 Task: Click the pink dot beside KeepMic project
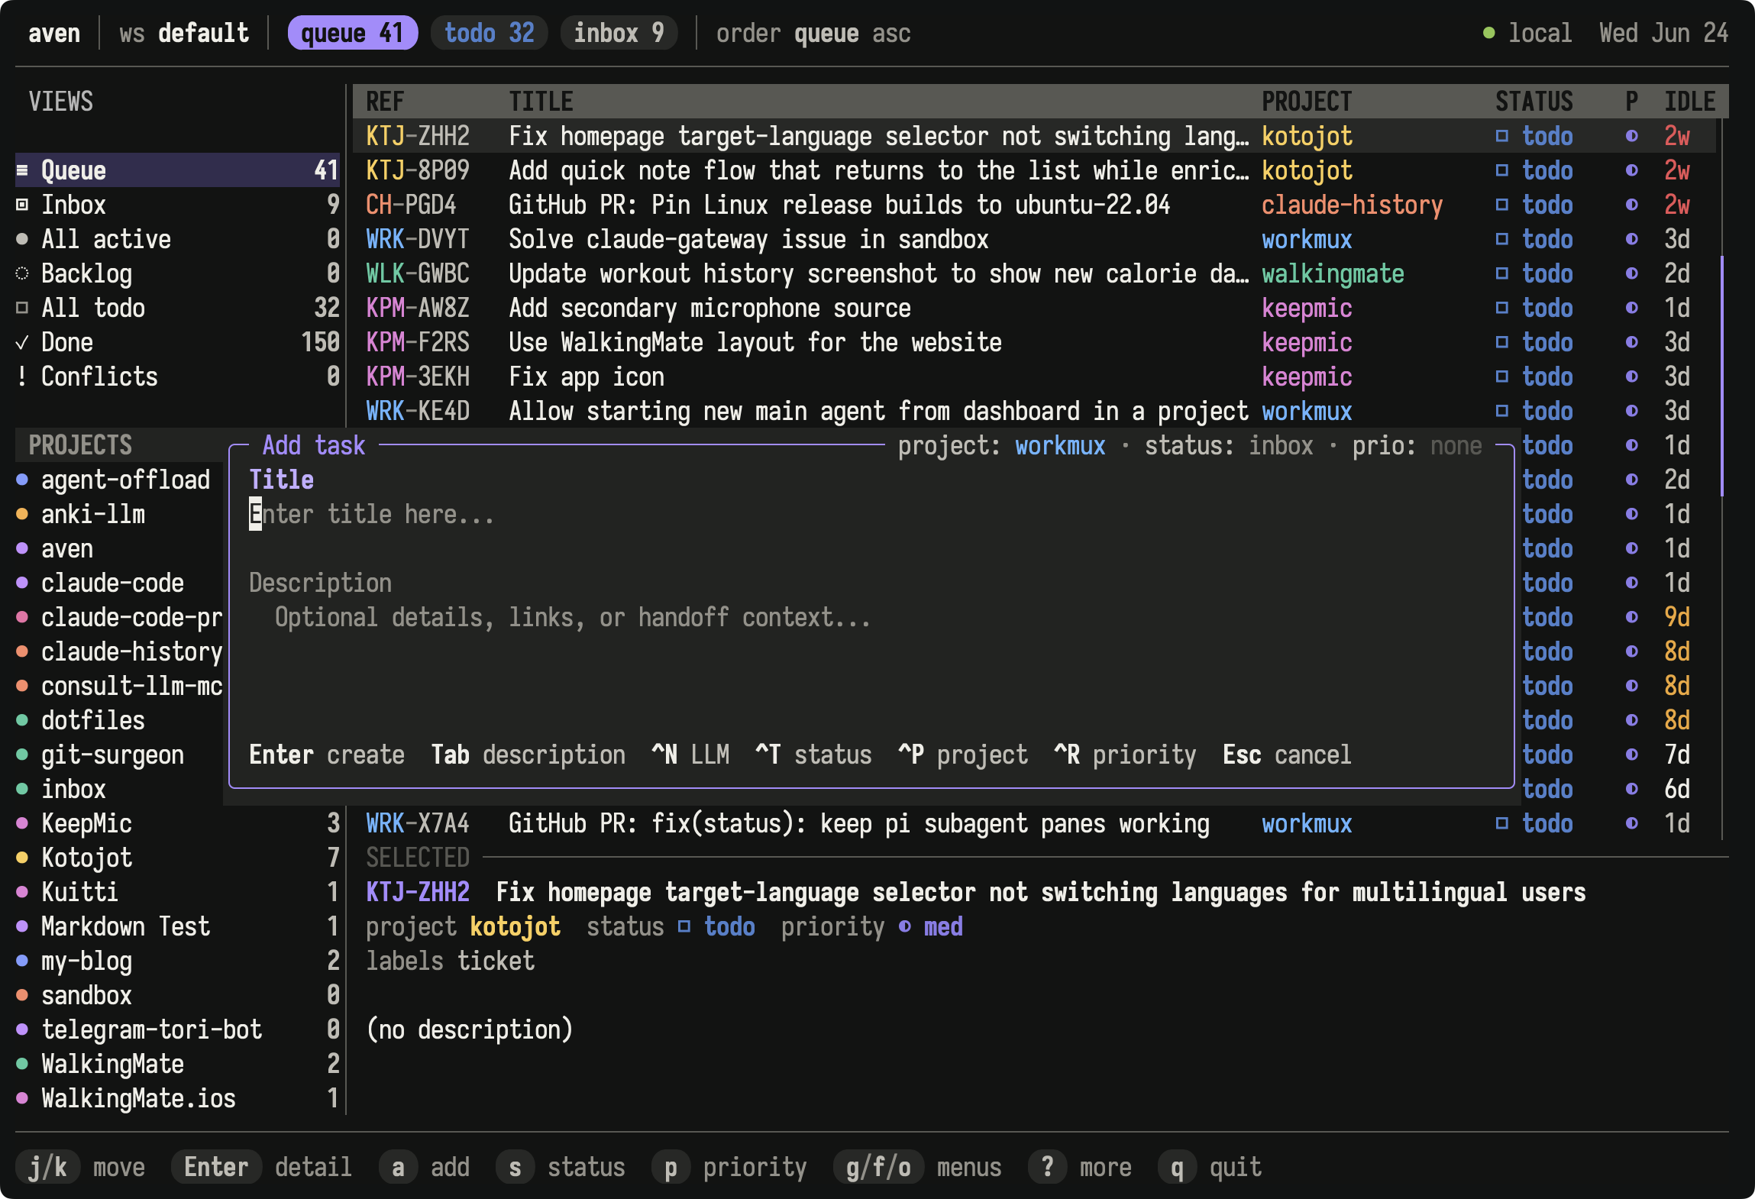click(22, 823)
